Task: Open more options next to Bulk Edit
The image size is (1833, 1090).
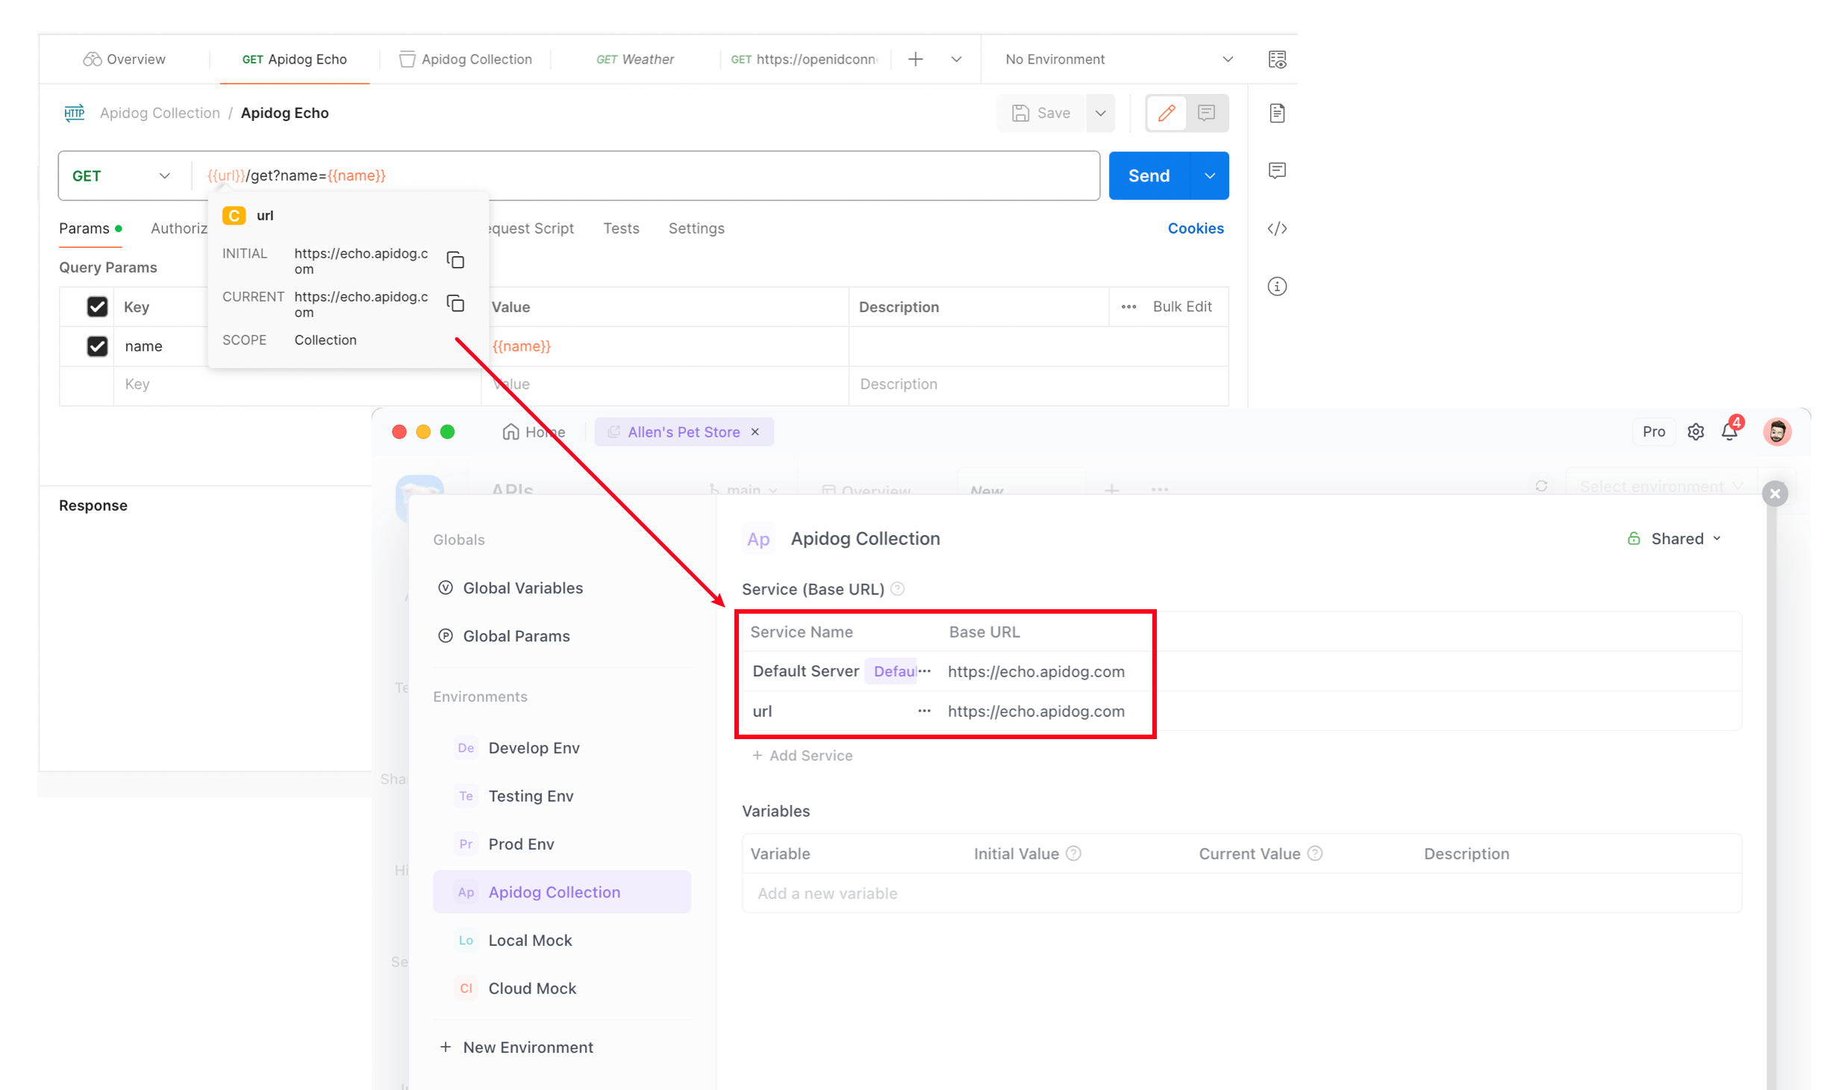Action: coord(1128,307)
